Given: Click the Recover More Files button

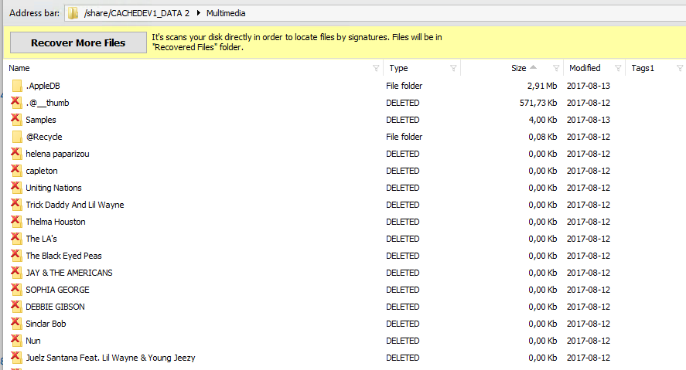Looking at the screenshot, I should pos(78,42).
